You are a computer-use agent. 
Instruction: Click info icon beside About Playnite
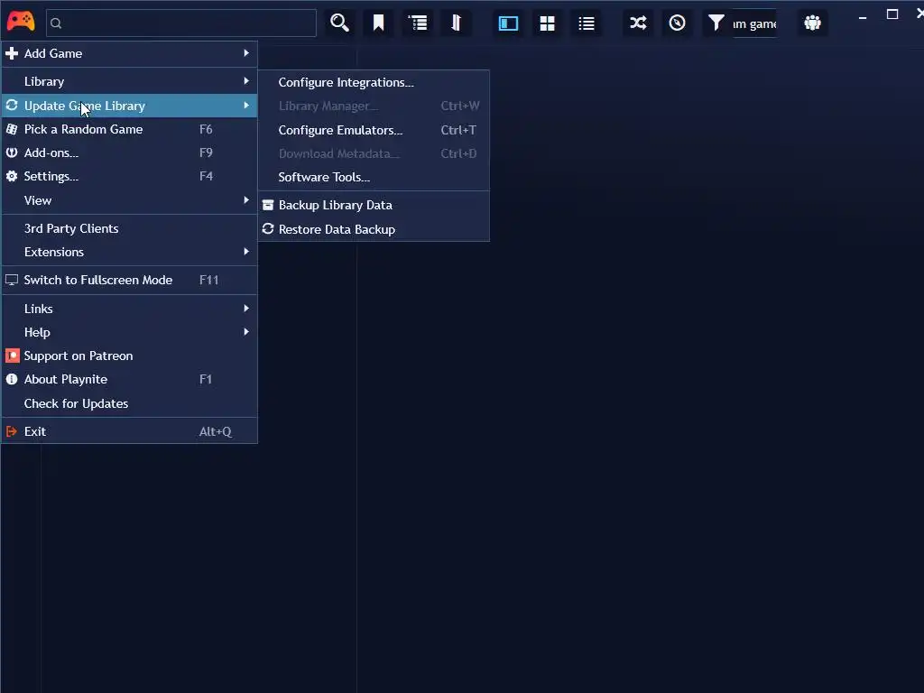pos(12,379)
